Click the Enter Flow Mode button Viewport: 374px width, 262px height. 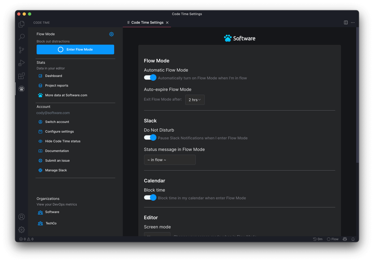(x=75, y=49)
